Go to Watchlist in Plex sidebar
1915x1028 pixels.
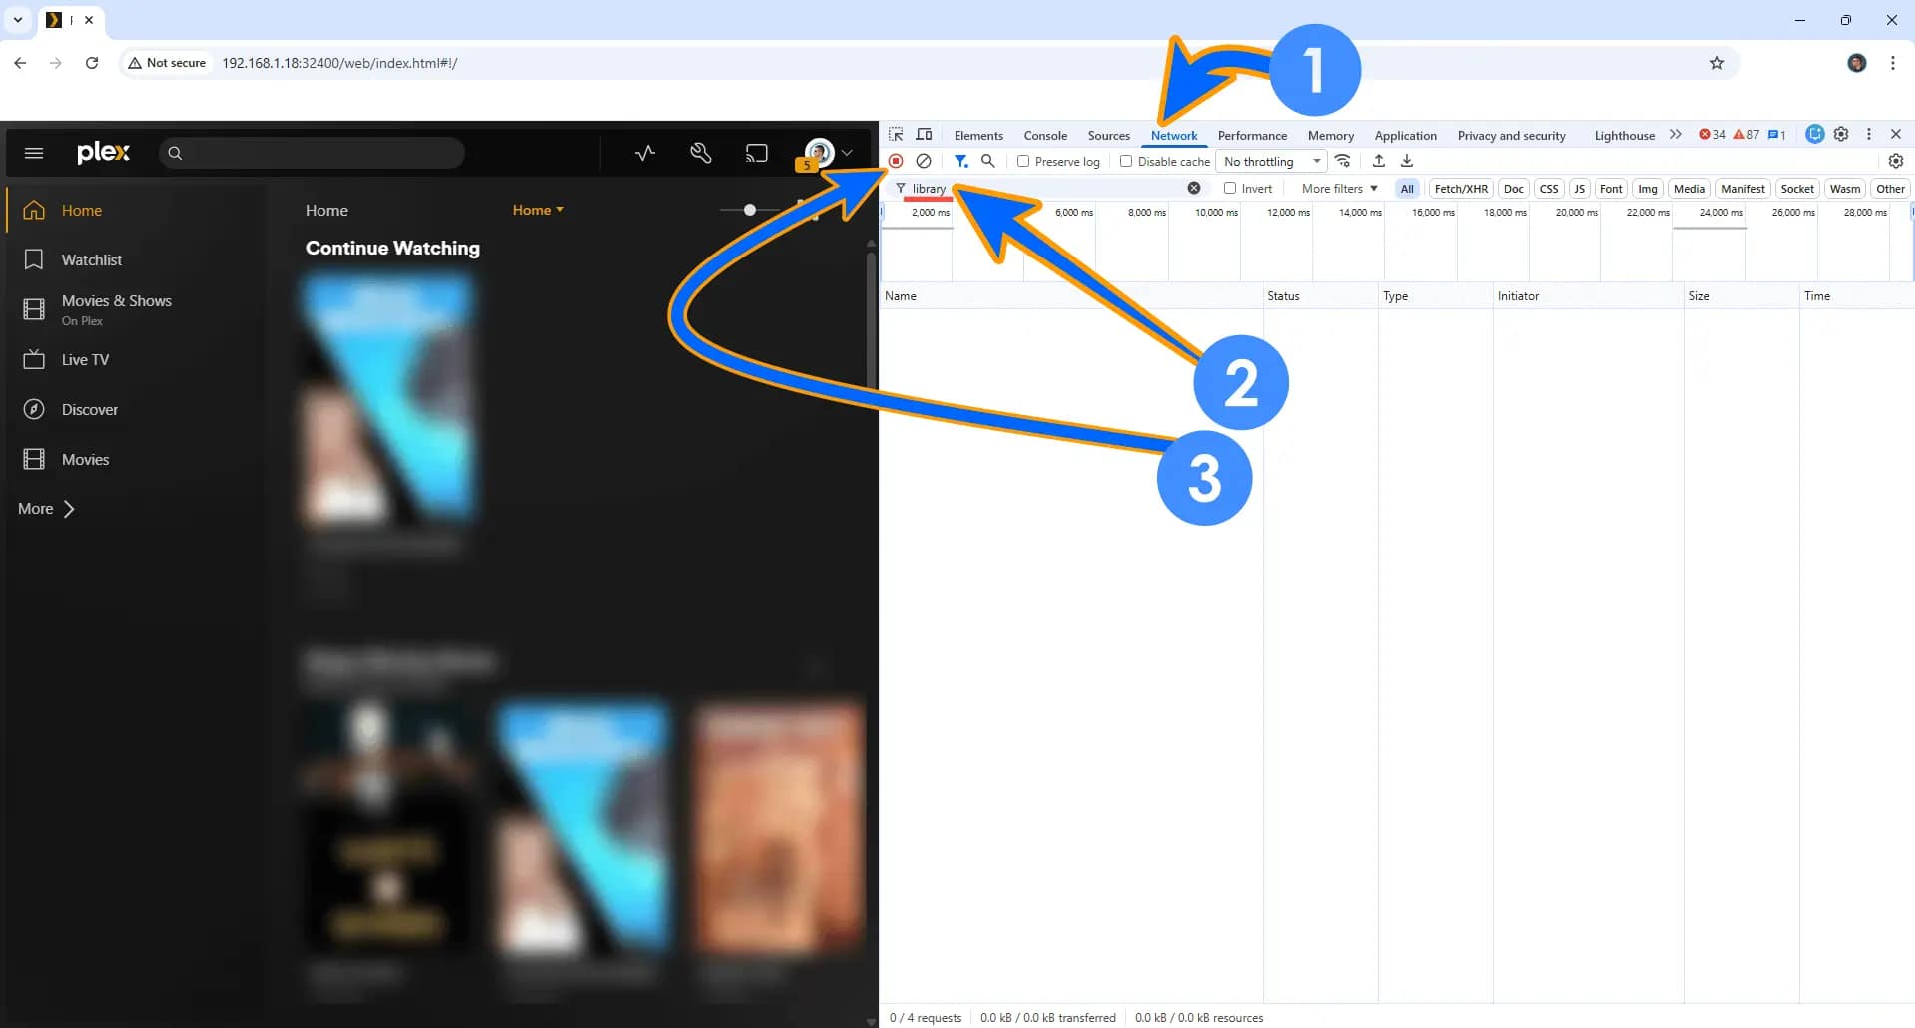(x=91, y=260)
